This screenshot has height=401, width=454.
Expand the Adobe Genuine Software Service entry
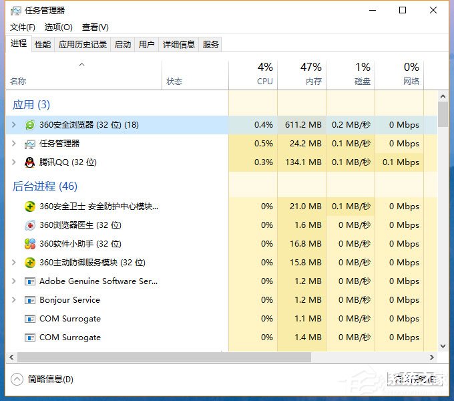click(x=14, y=281)
